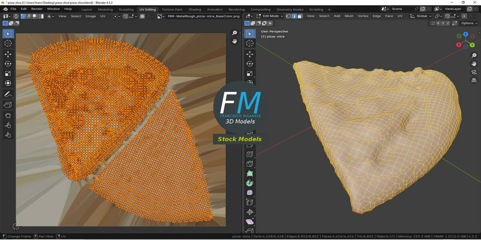Enable X axis mirror toggle

437,23
